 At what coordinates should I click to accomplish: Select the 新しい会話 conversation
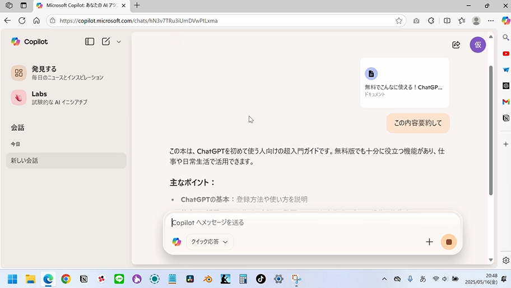pos(66,161)
